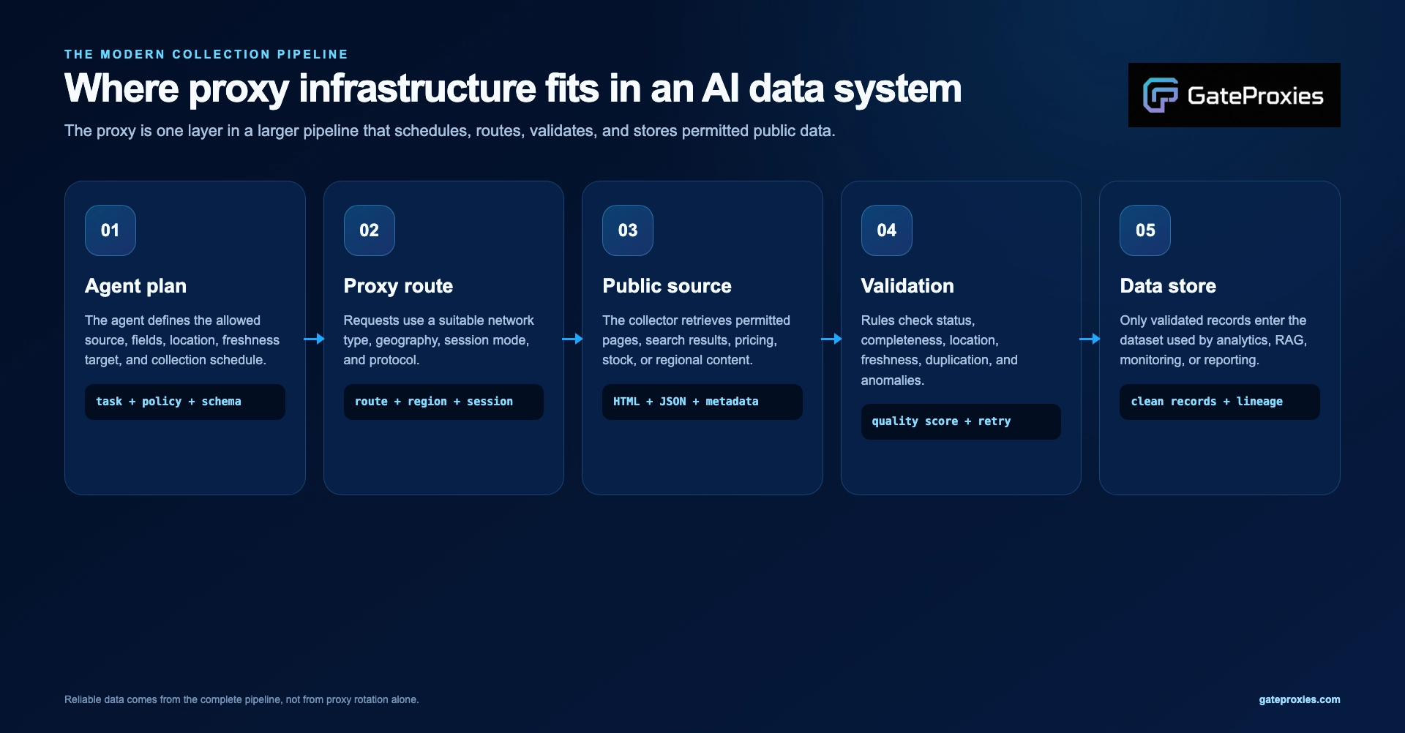
Task: Click the 02 step badge
Action: pyautogui.click(x=370, y=230)
